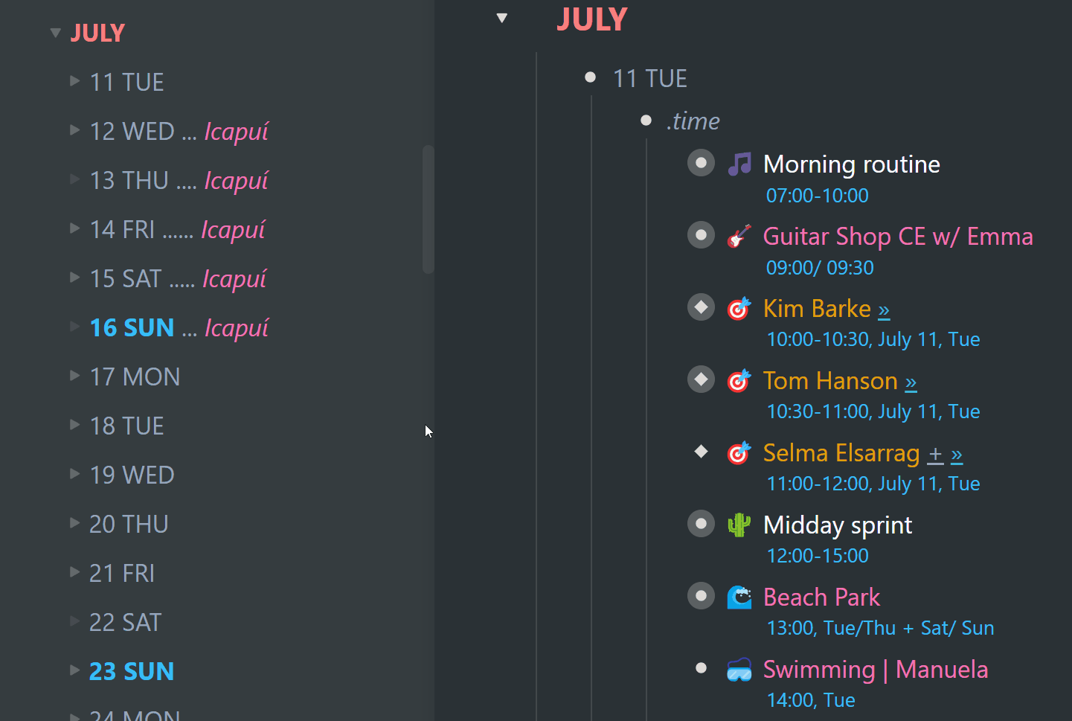Image resolution: width=1072 pixels, height=721 pixels.
Task: Toggle the circular bullet of Morning routine
Action: (x=701, y=163)
